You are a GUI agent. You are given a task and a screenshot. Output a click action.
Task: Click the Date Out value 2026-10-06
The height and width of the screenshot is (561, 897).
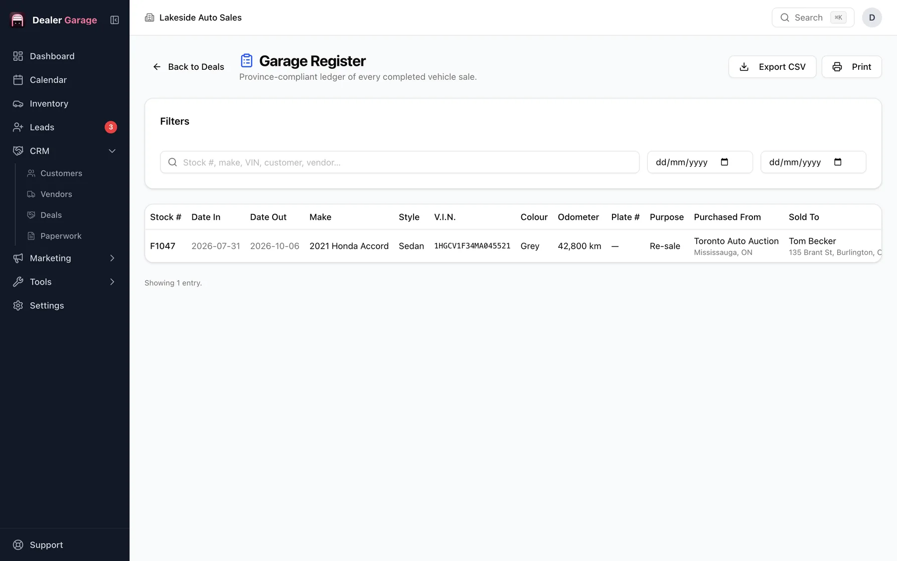click(275, 246)
